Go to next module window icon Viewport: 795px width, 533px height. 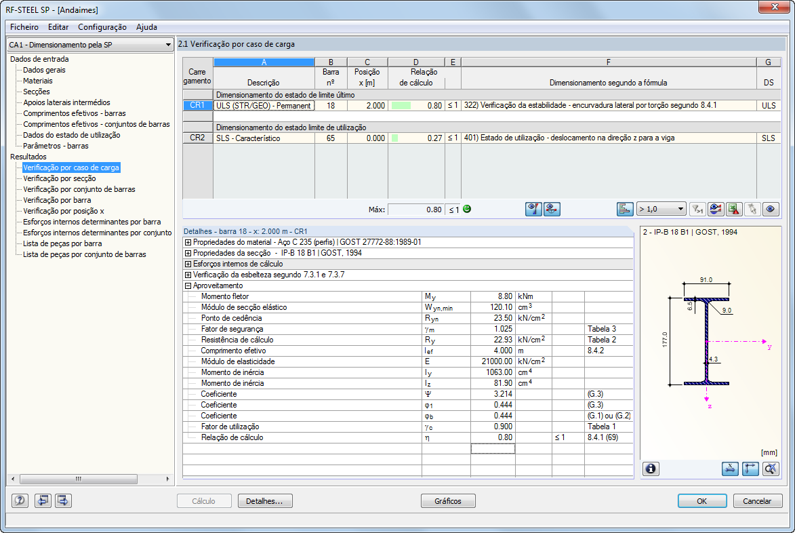point(63,500)
